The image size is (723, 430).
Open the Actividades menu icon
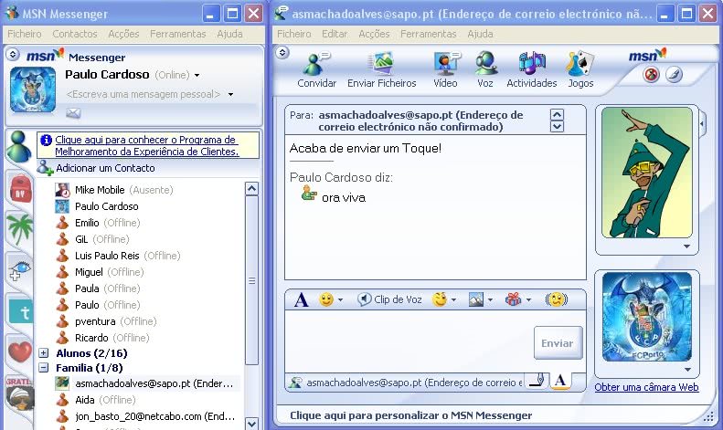pos(531,69)
